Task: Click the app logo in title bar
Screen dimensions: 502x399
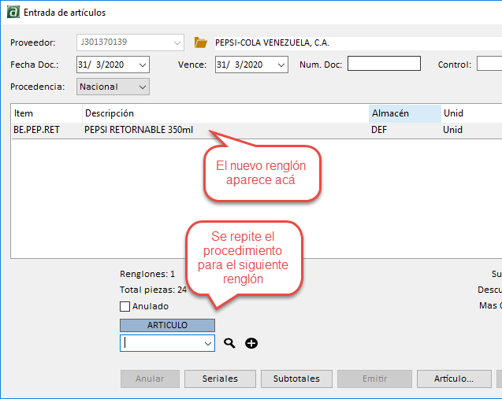Action: click(13, 13)
